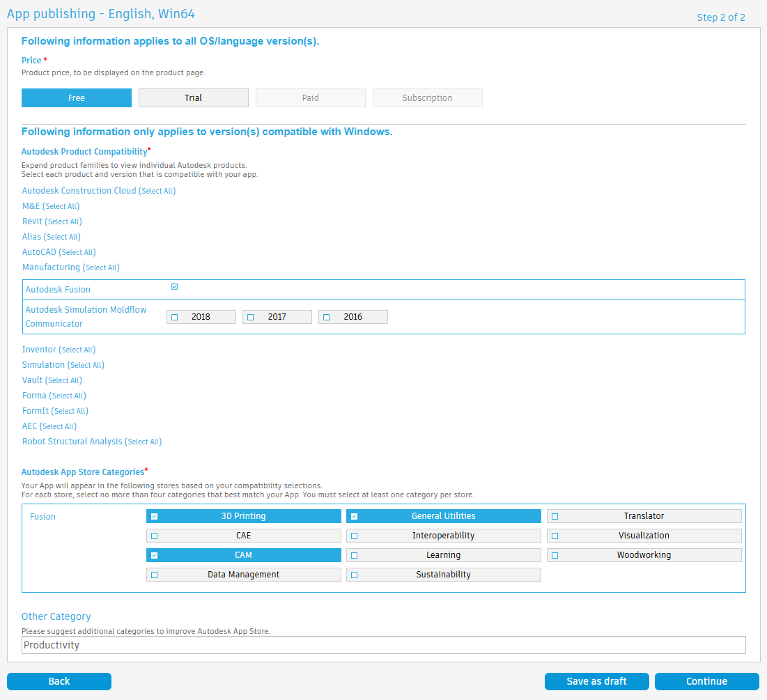The image size is (767, 700).
Task: Expand Robot Structural Analysis product family
Action: coord(72,441)
